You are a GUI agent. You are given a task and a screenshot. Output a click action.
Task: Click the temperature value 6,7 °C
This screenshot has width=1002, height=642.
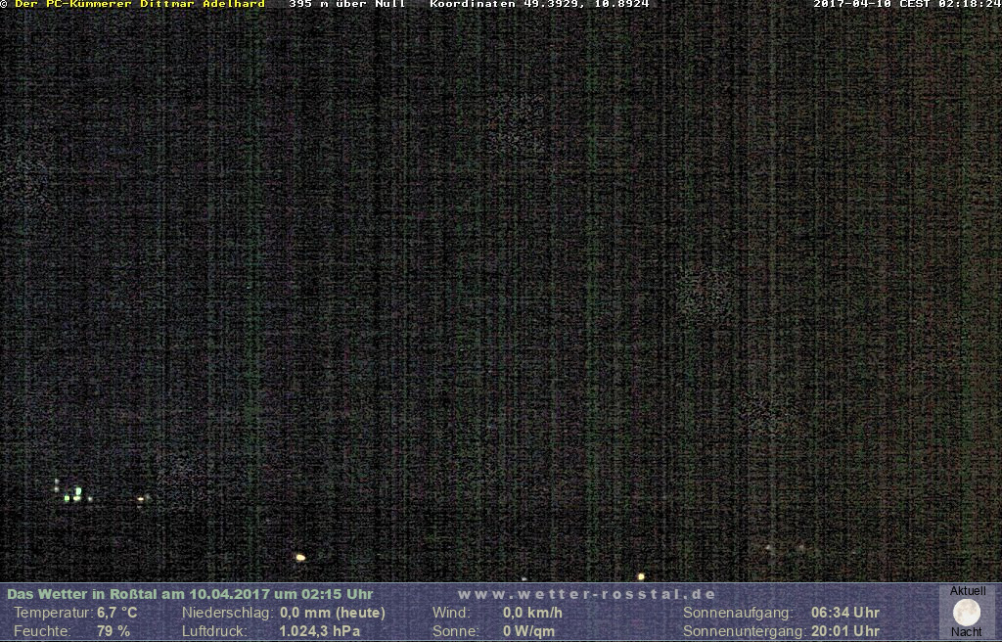click(x=116, y=613)
